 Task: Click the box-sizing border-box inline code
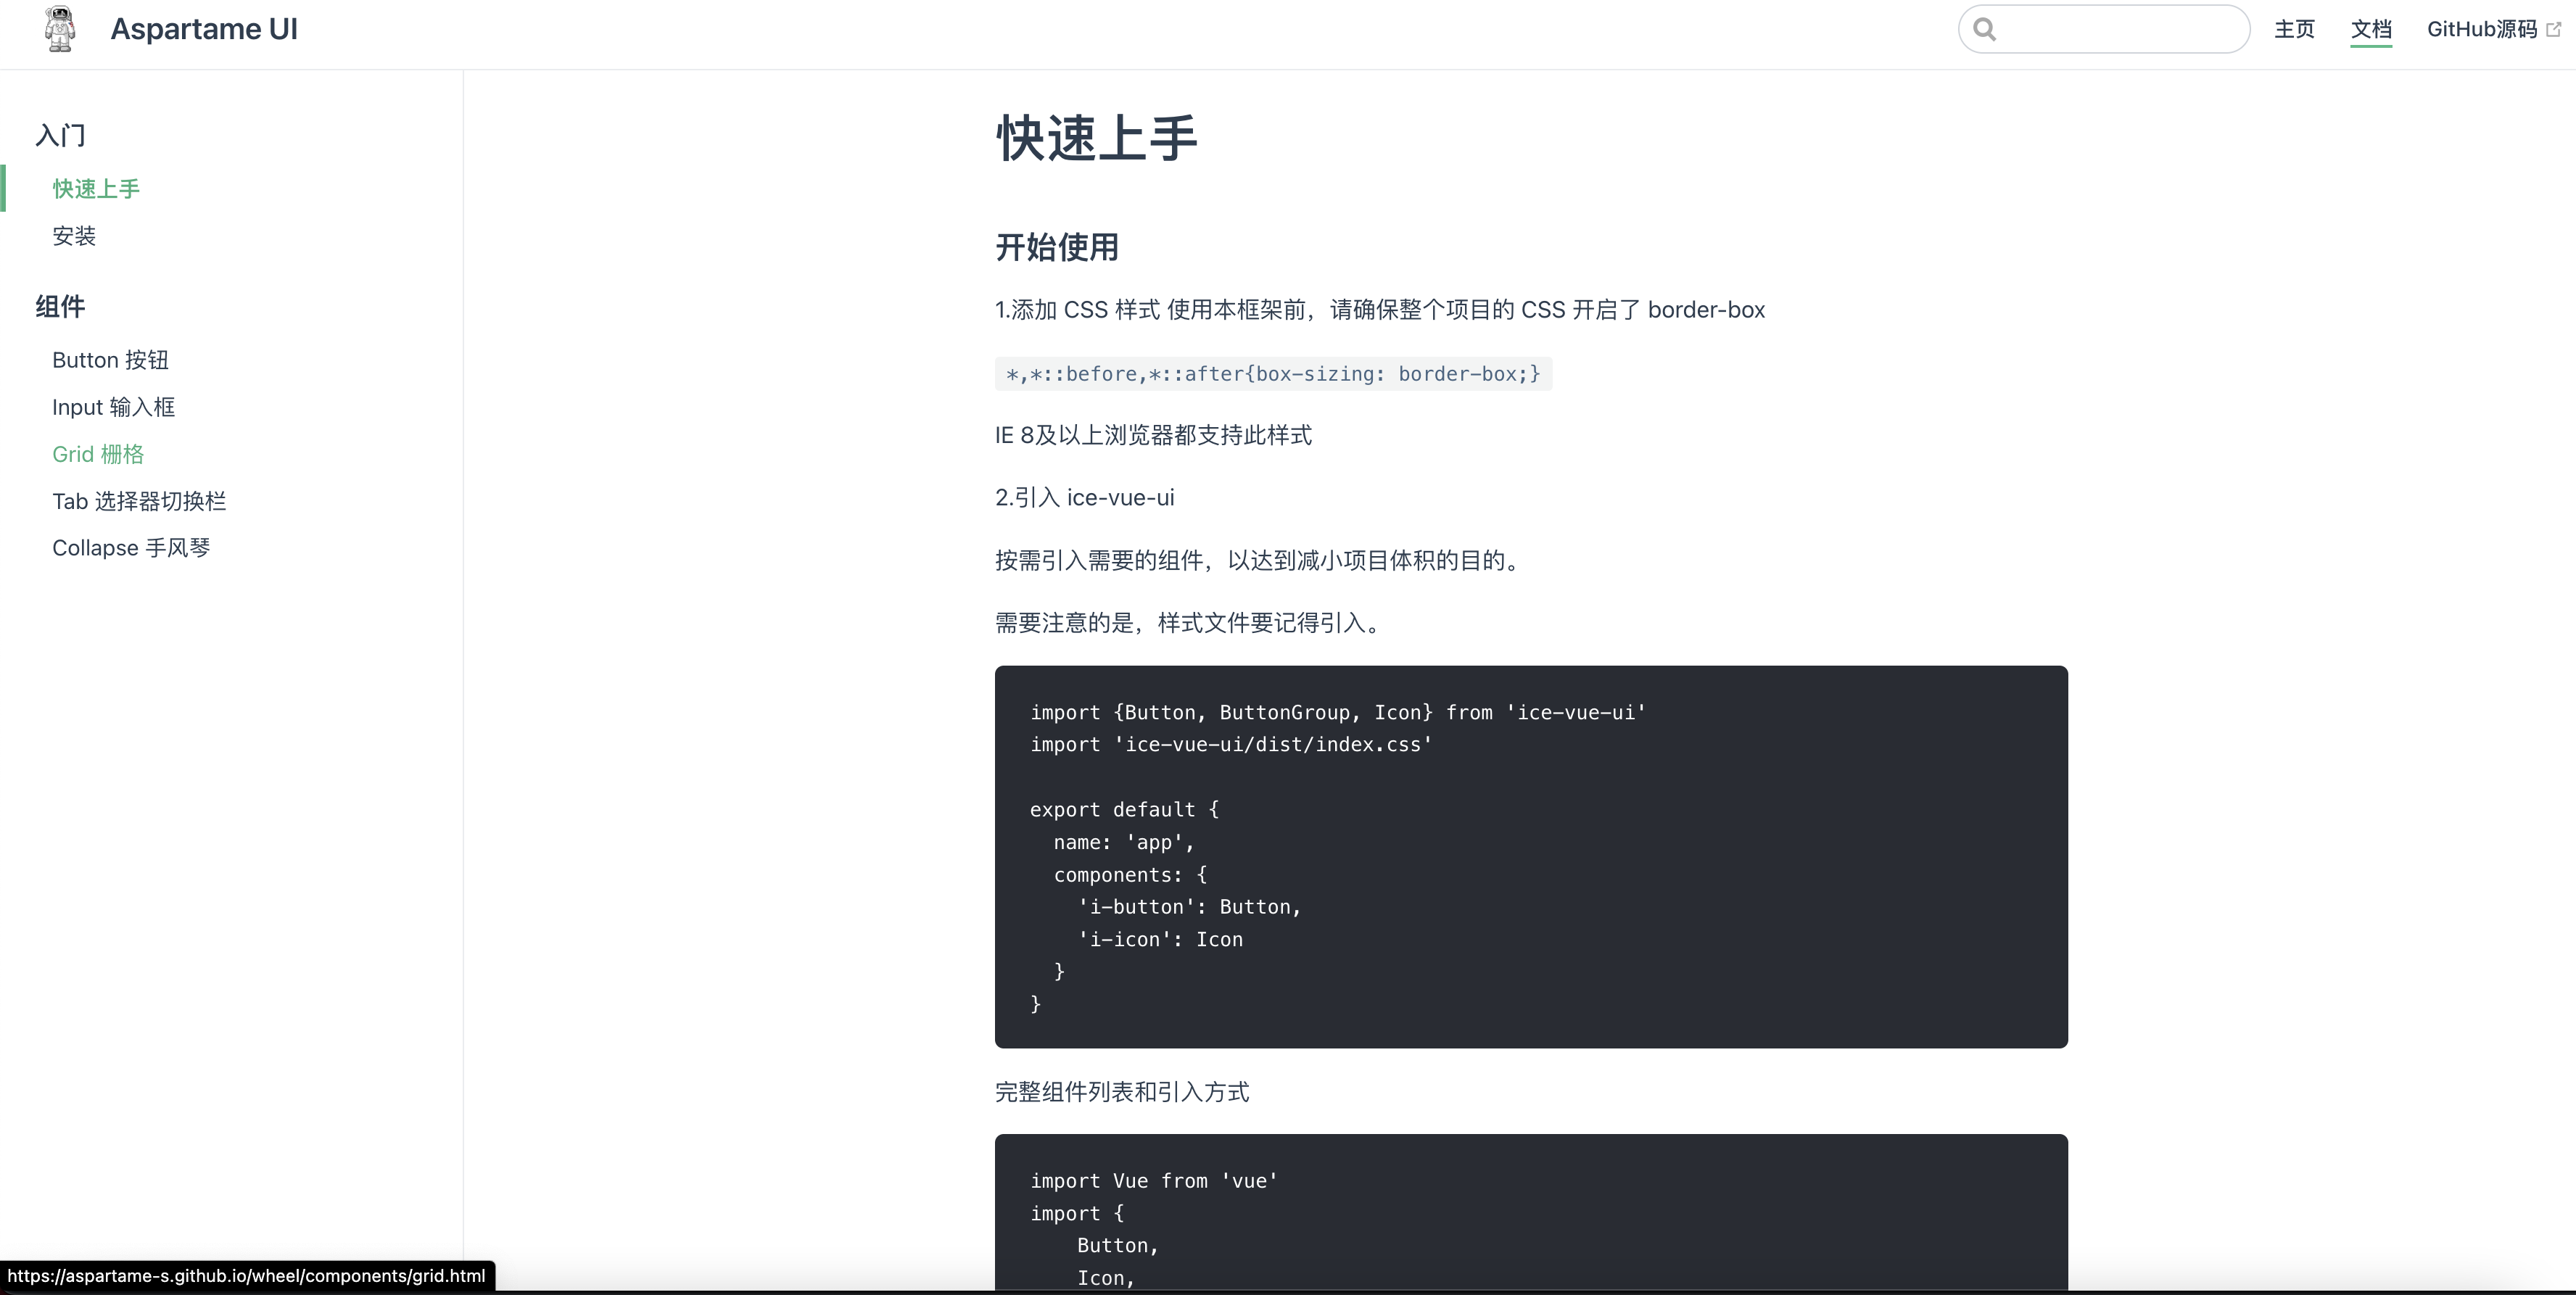[x=1273, y=374]
